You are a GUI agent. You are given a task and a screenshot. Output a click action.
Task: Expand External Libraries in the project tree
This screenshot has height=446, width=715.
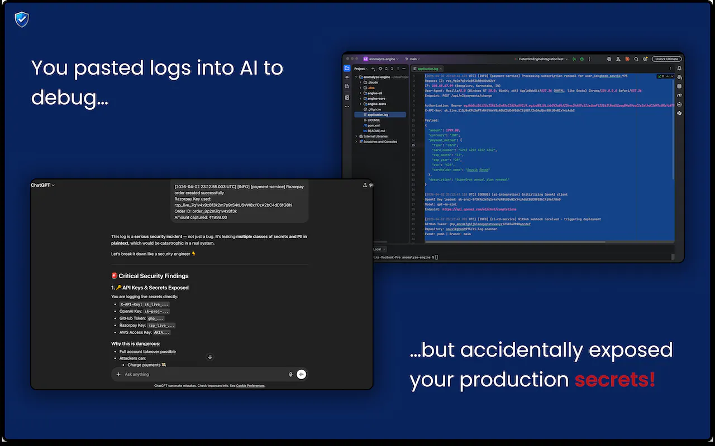tap(357, 136)
